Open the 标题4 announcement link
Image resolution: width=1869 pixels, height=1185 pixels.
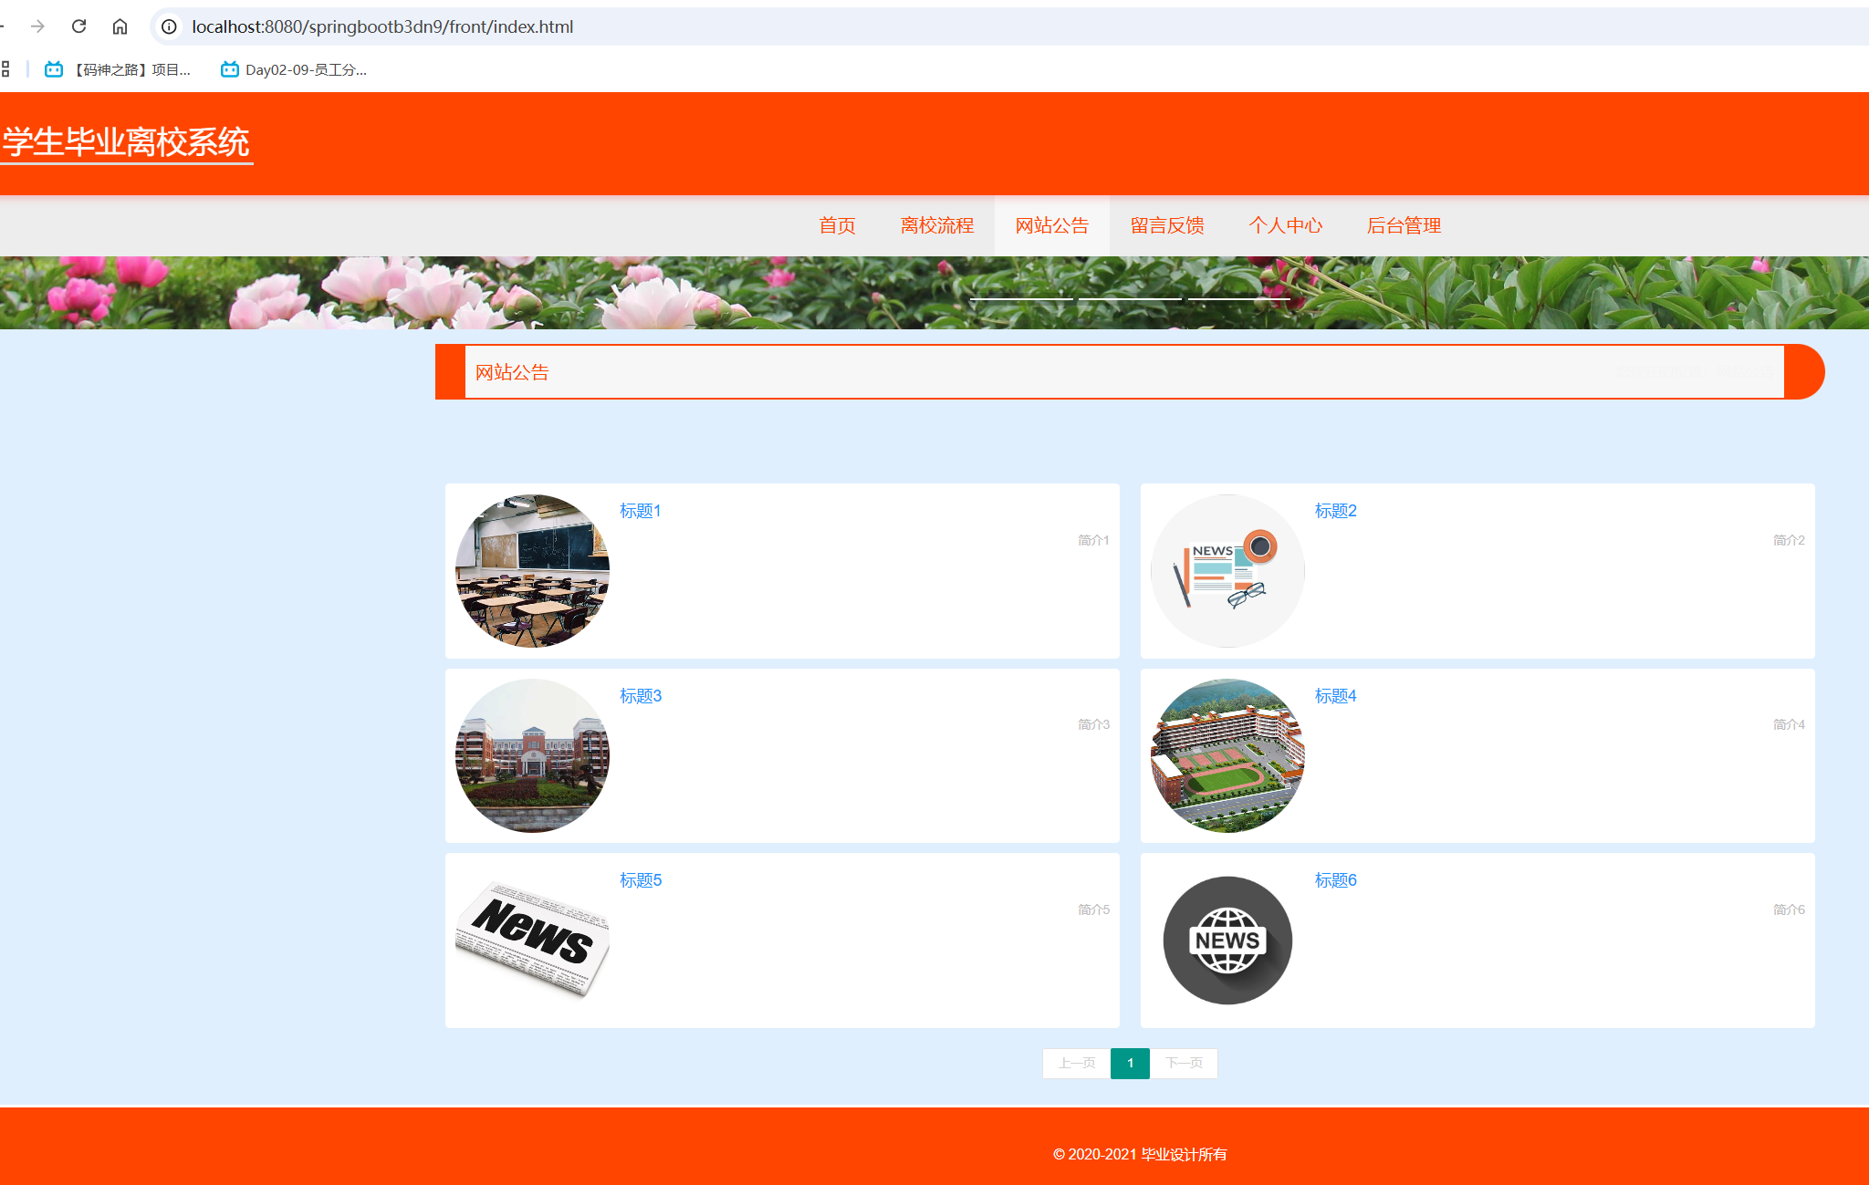click(1335, 696)
